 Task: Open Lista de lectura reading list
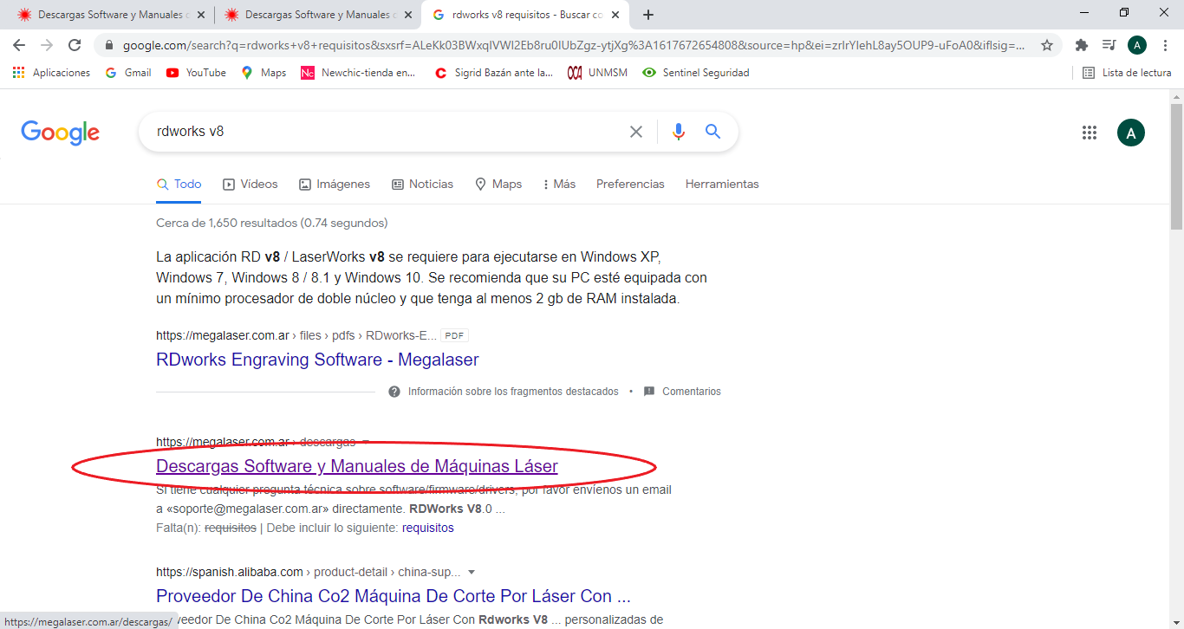(1127, 73)
